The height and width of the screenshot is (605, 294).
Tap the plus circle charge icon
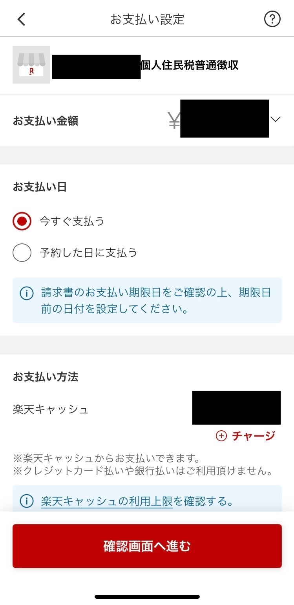click(x=221, y=436)
